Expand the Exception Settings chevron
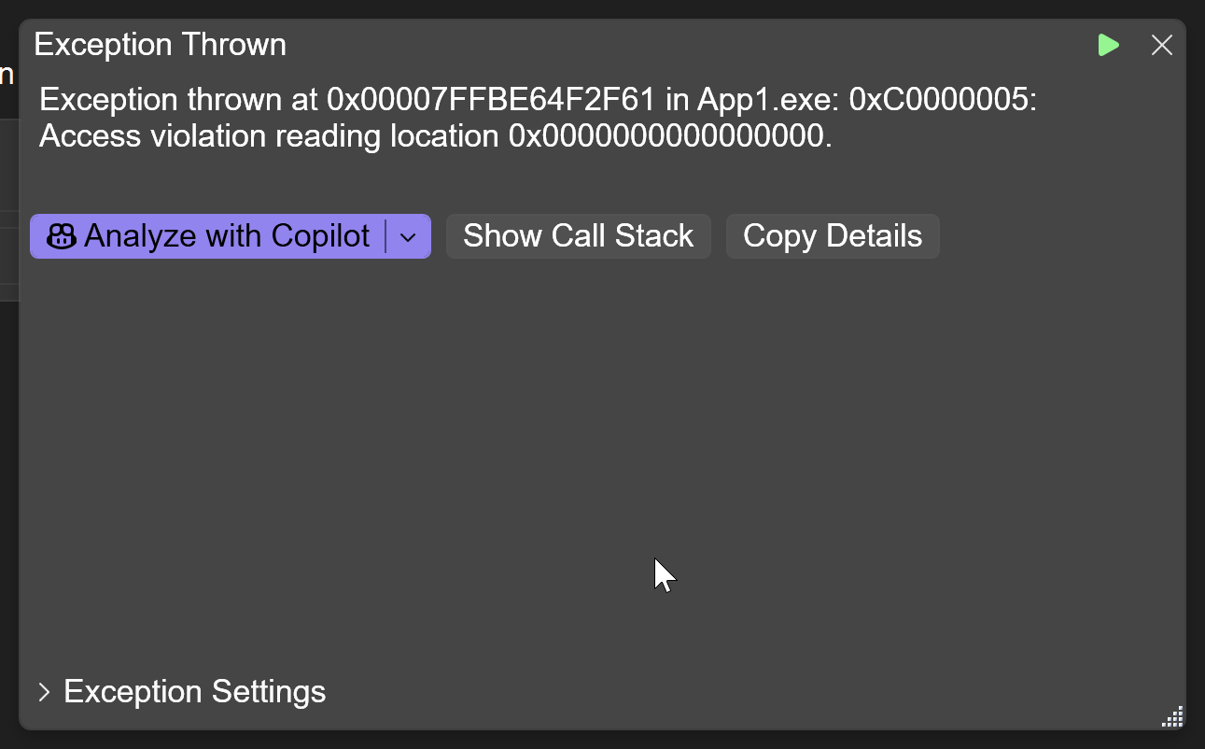Screen dimensions: 1205x749 coord(44,692)
